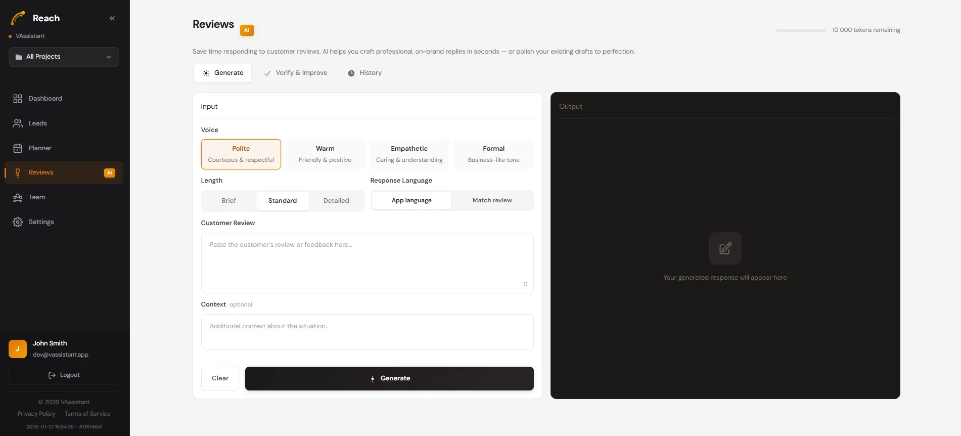Open the Team page
961x436 pixels.
pos(64,197)
